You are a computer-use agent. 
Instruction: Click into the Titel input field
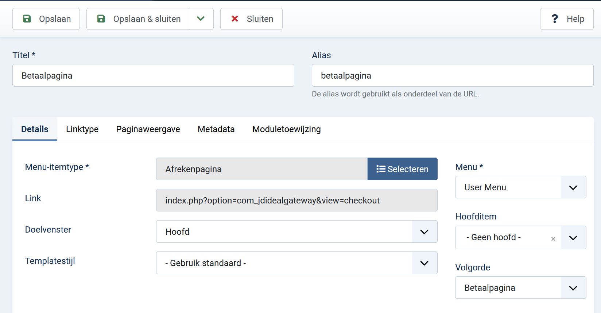[x=153, y=76]
